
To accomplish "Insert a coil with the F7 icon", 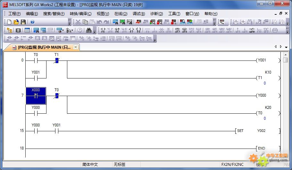I will (131, 30).
